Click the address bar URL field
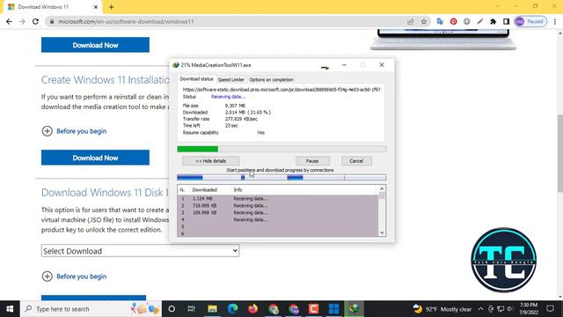The image size is (563, 317). click(x=230, y=21)
